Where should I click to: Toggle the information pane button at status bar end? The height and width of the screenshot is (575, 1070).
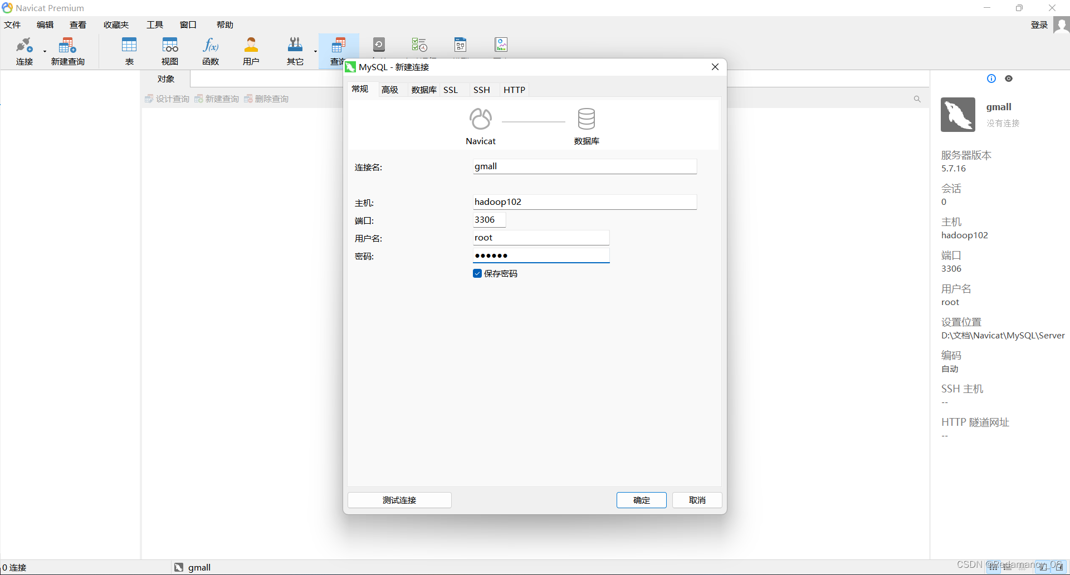1059,567
